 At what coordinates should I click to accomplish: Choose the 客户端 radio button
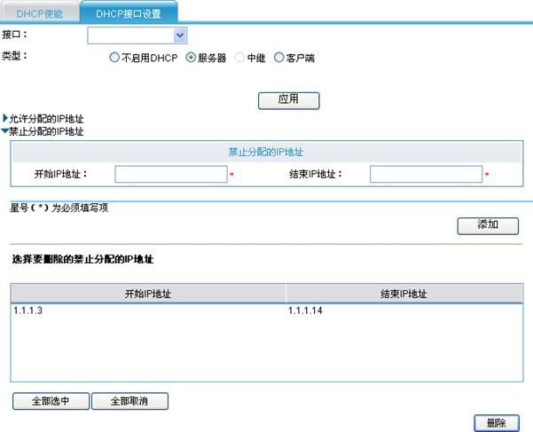pos(278,58)
